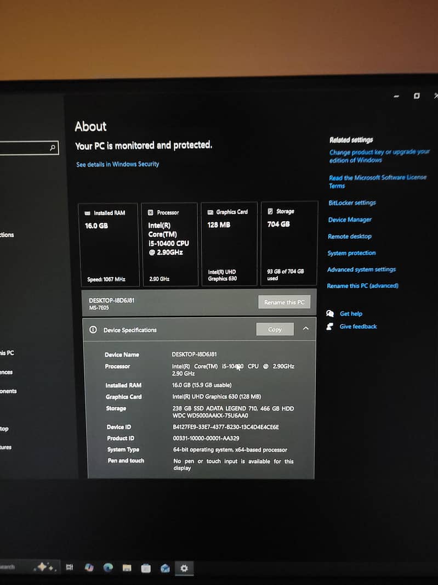Click the Rename this PC button
The image size is (438, 585).
coord(284,302)
